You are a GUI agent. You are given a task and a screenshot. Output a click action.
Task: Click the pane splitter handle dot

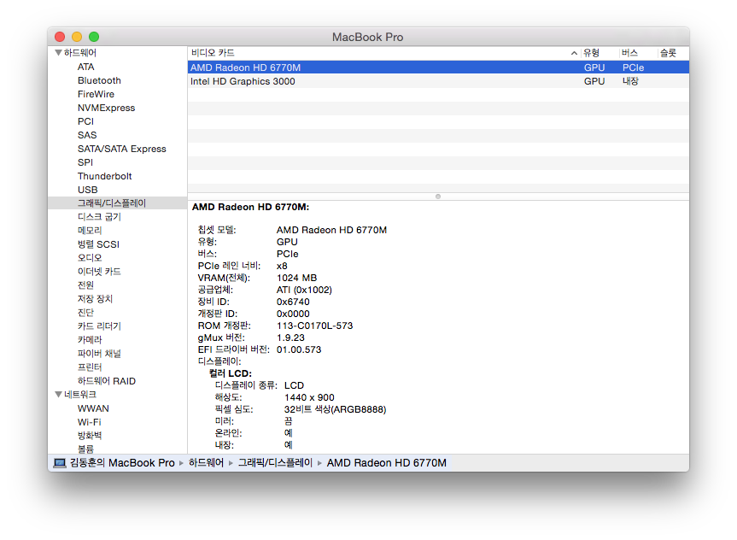(x=438, y=197)
